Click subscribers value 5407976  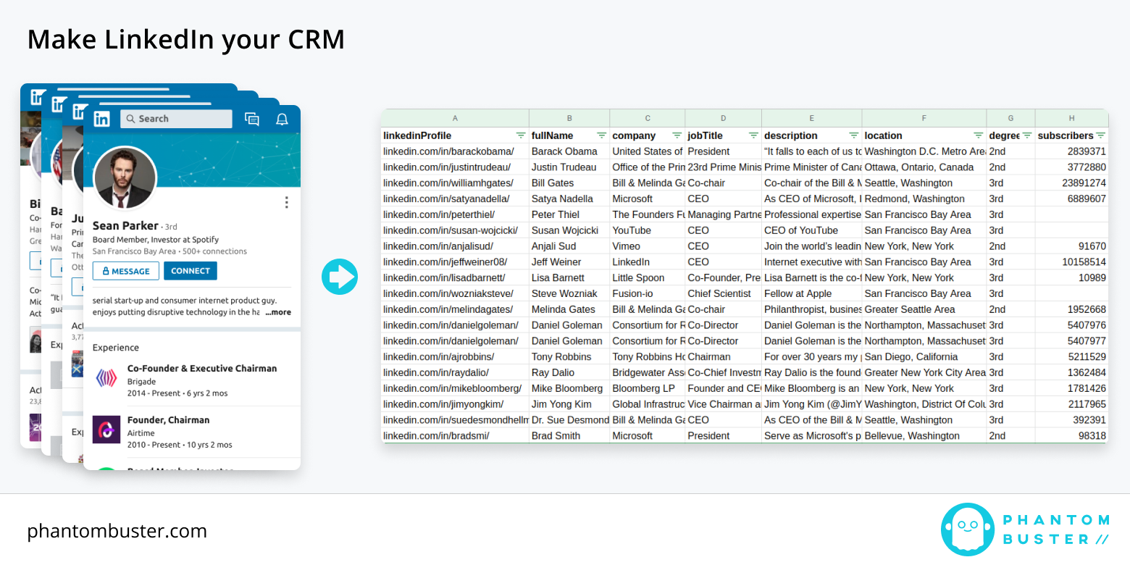tap(1071, 325)
